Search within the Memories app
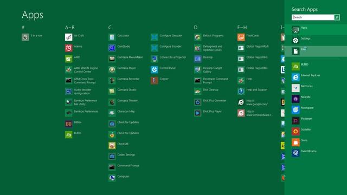This screenshot has height=195, width=347. [x=316, y=88]
